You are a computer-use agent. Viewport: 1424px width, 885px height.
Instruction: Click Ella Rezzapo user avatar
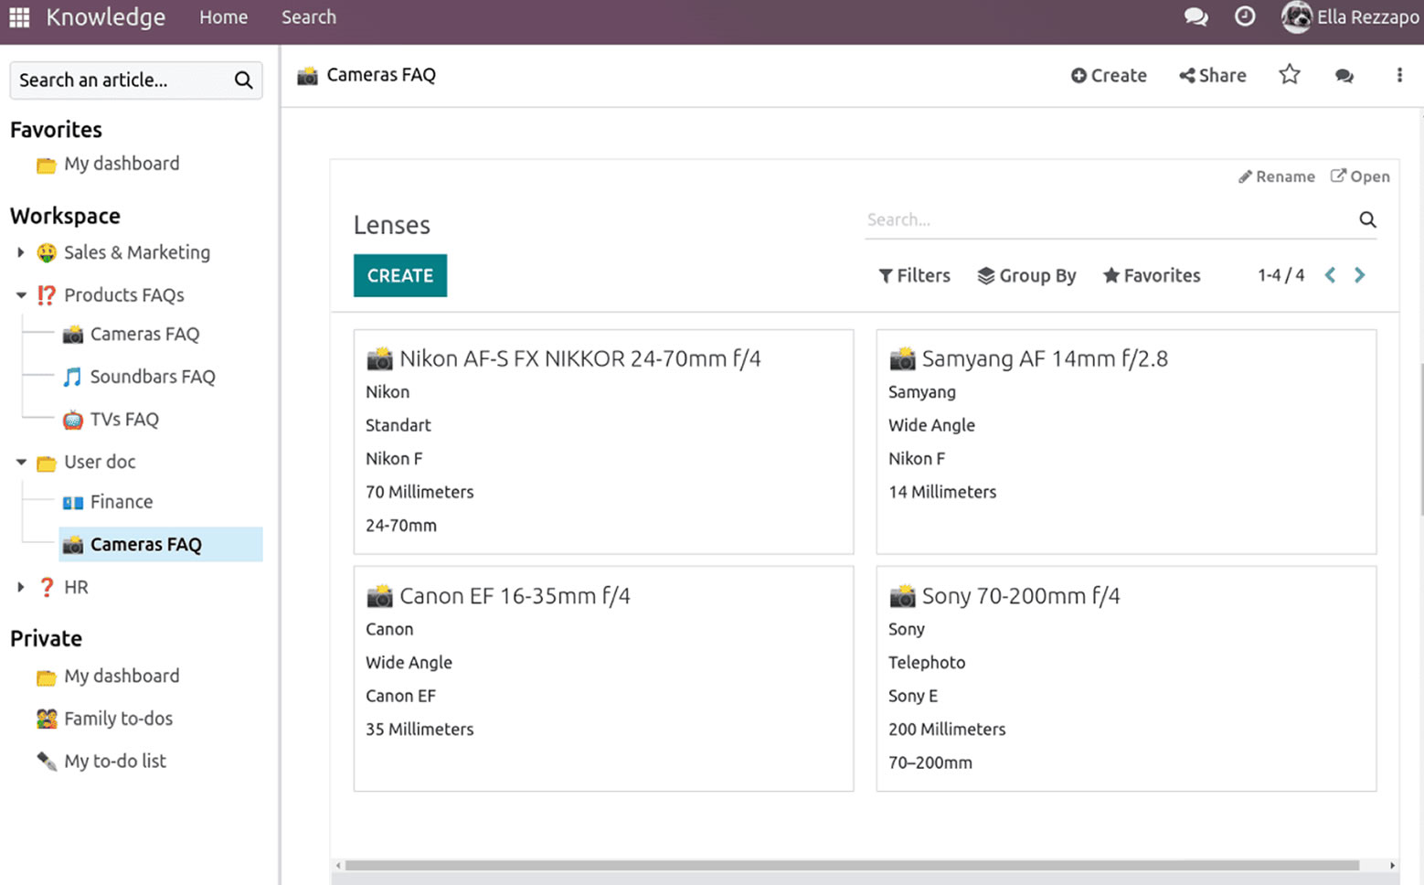(1296, 16)
